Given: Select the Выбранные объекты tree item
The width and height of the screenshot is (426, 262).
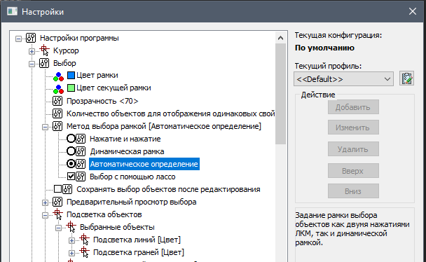Looking at the screenshot, I should pyautogui.click(x=117, y=227).
